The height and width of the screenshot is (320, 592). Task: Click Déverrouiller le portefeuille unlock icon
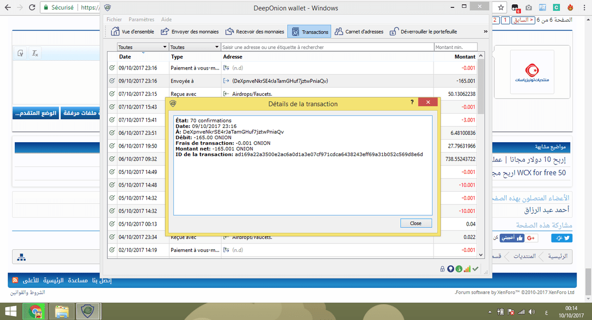(394, 32)
